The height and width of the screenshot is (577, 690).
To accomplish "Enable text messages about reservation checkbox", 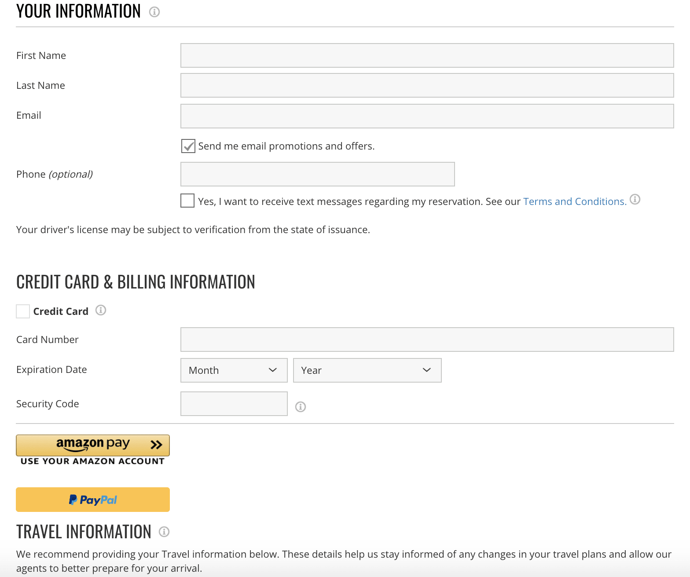I will [187, 201].
